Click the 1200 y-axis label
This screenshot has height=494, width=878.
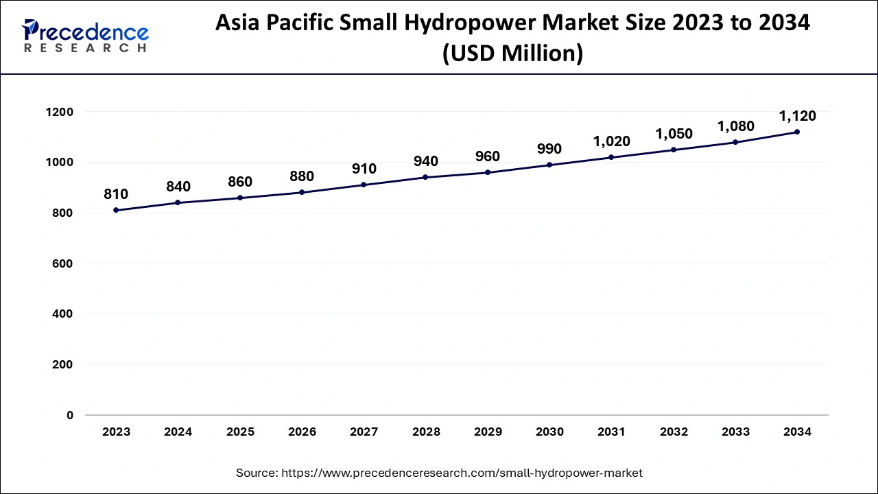(x=59, y=112)
